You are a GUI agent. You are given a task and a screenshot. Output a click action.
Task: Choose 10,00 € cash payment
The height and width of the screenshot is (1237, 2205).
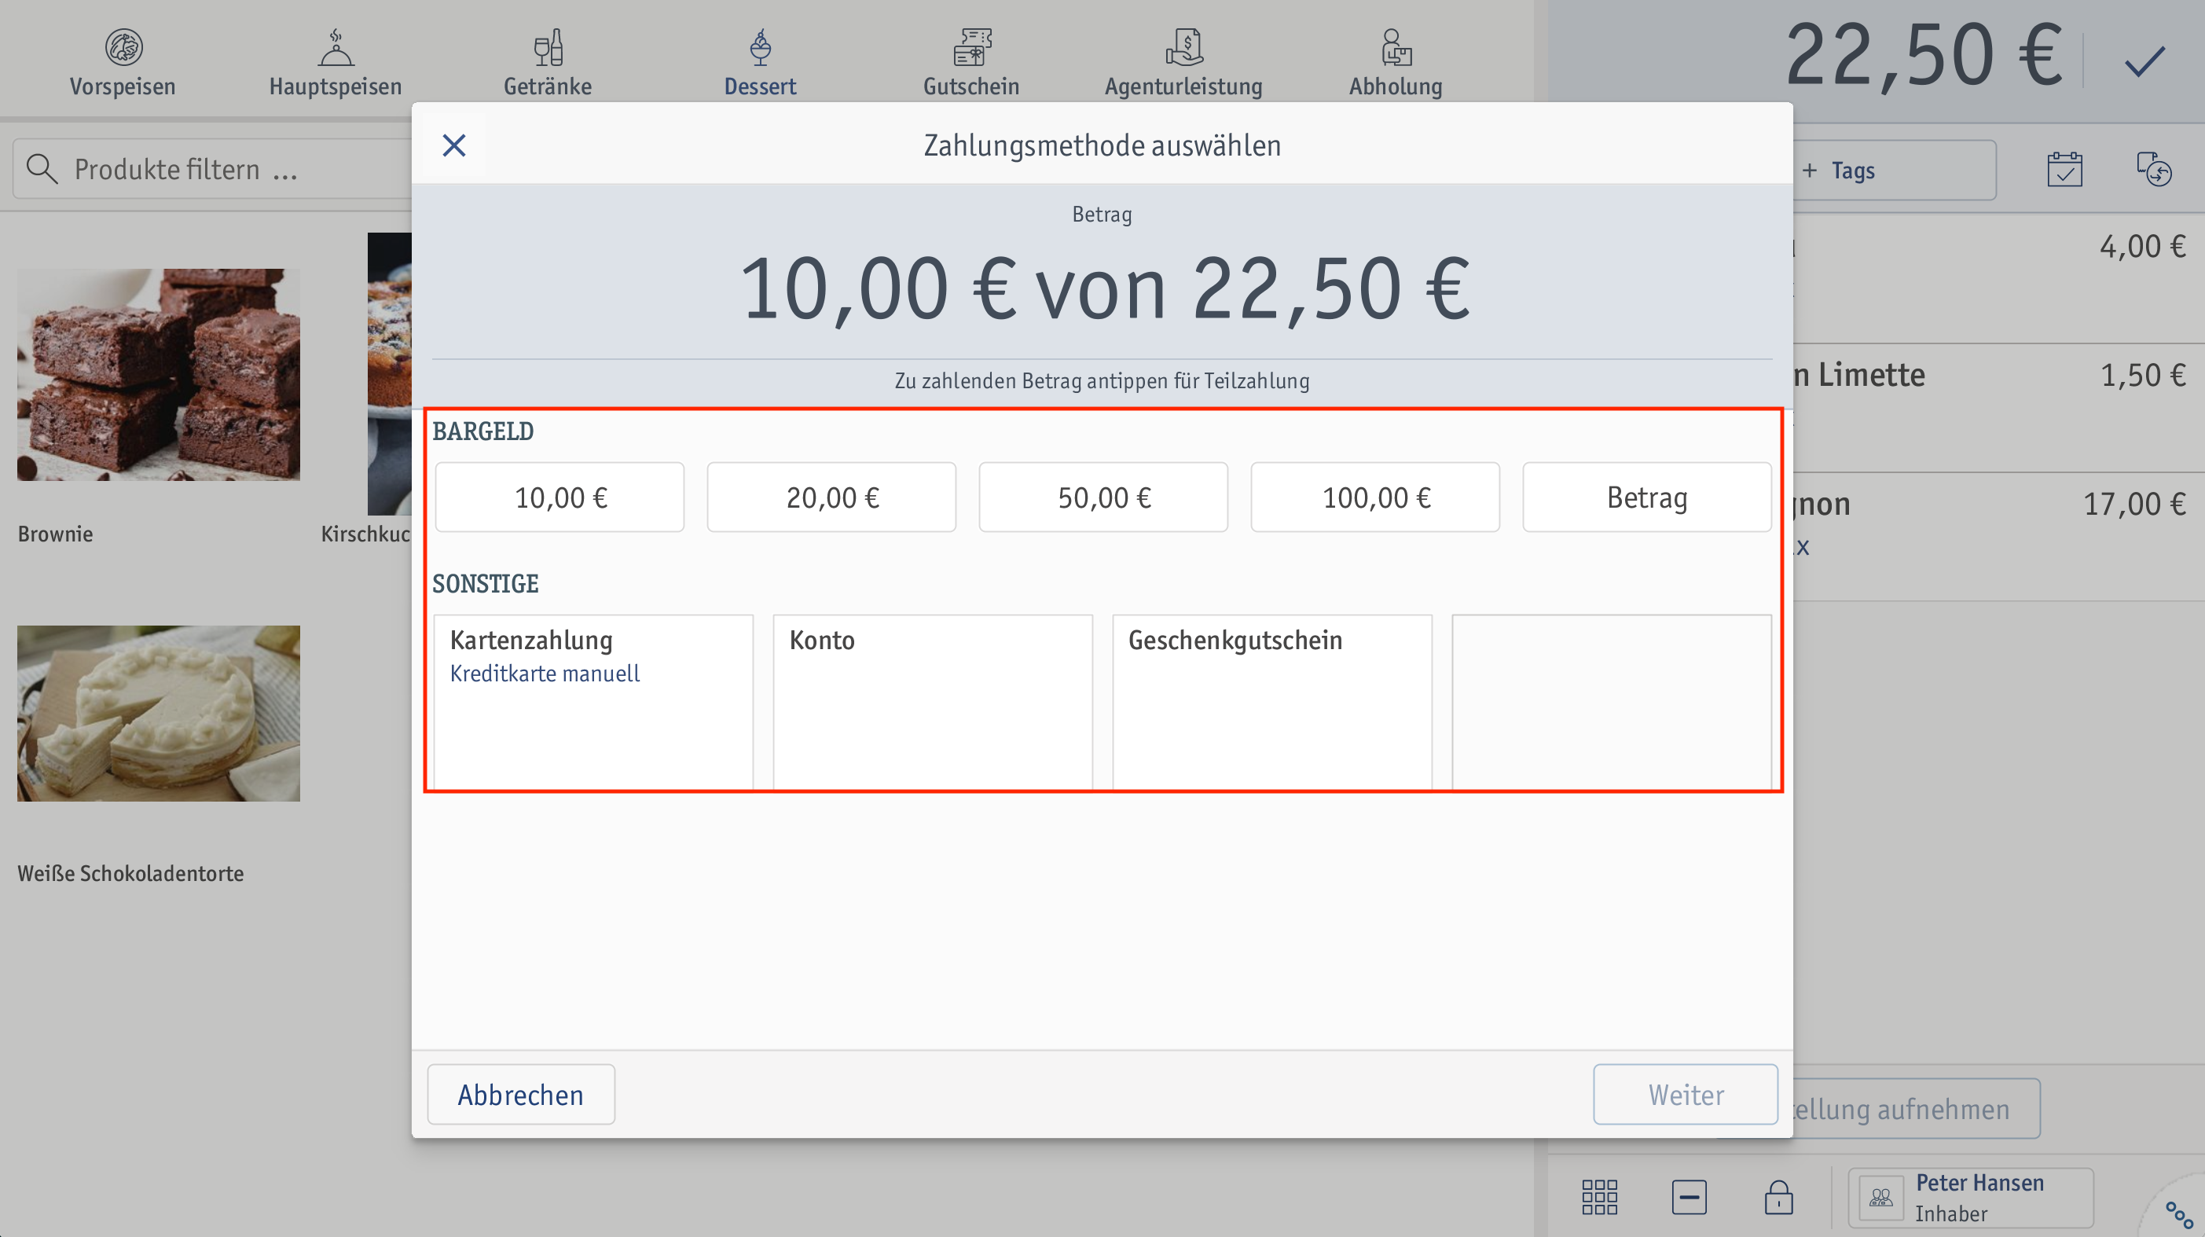(x=560, y=497)
